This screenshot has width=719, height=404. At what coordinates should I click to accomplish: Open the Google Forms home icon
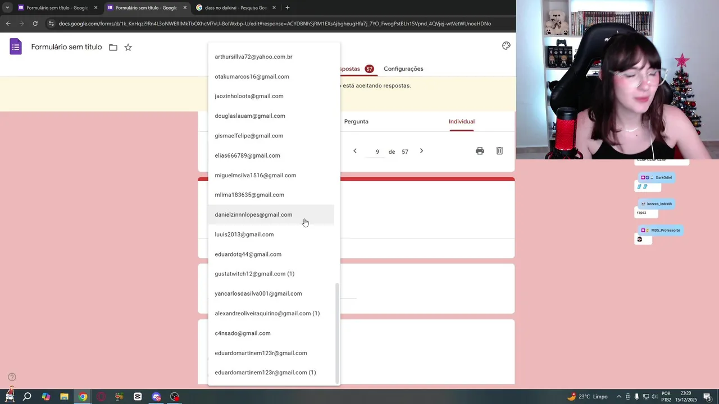tap(16, 47)
